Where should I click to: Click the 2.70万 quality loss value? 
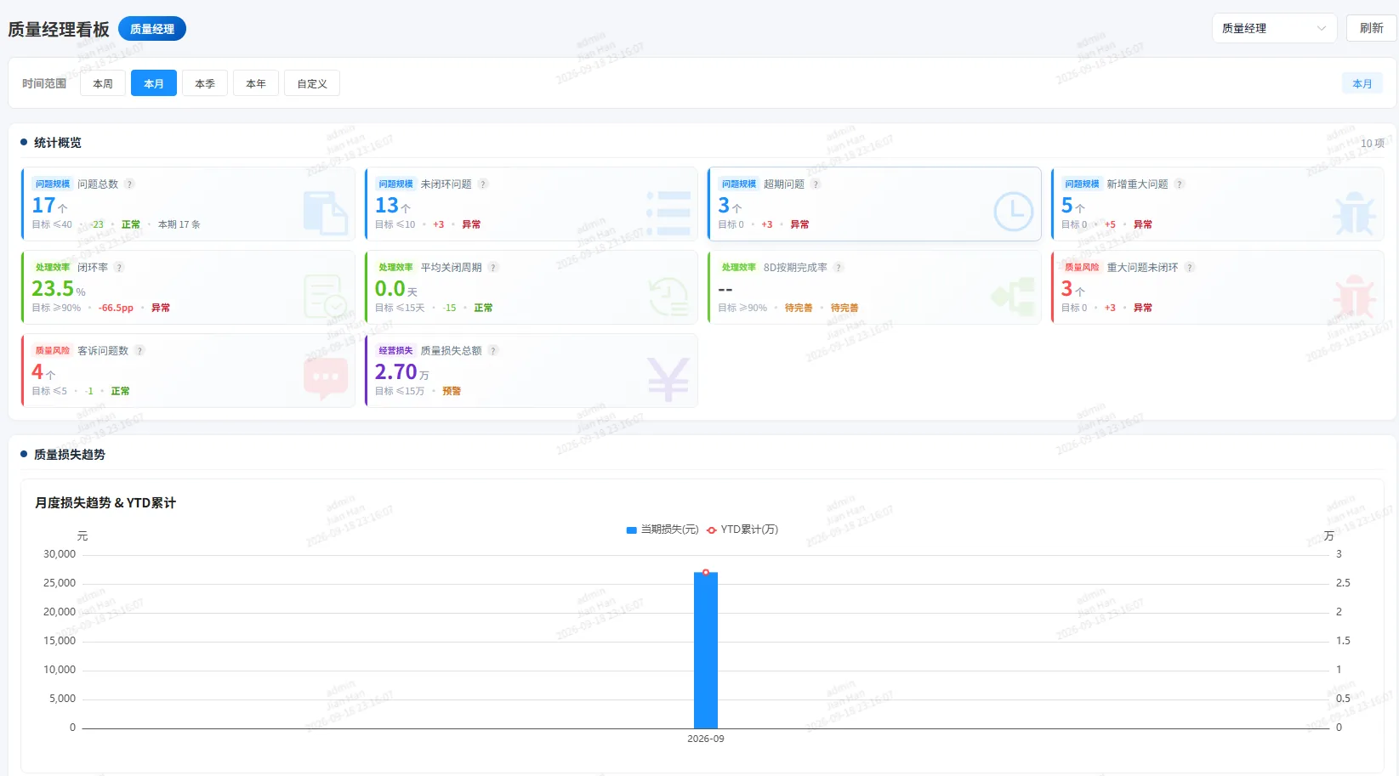[x=401, y=372]
